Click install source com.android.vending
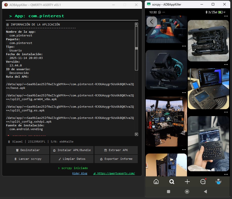The width and height of the screenshot is (232, 199). (x=26, y=129)
